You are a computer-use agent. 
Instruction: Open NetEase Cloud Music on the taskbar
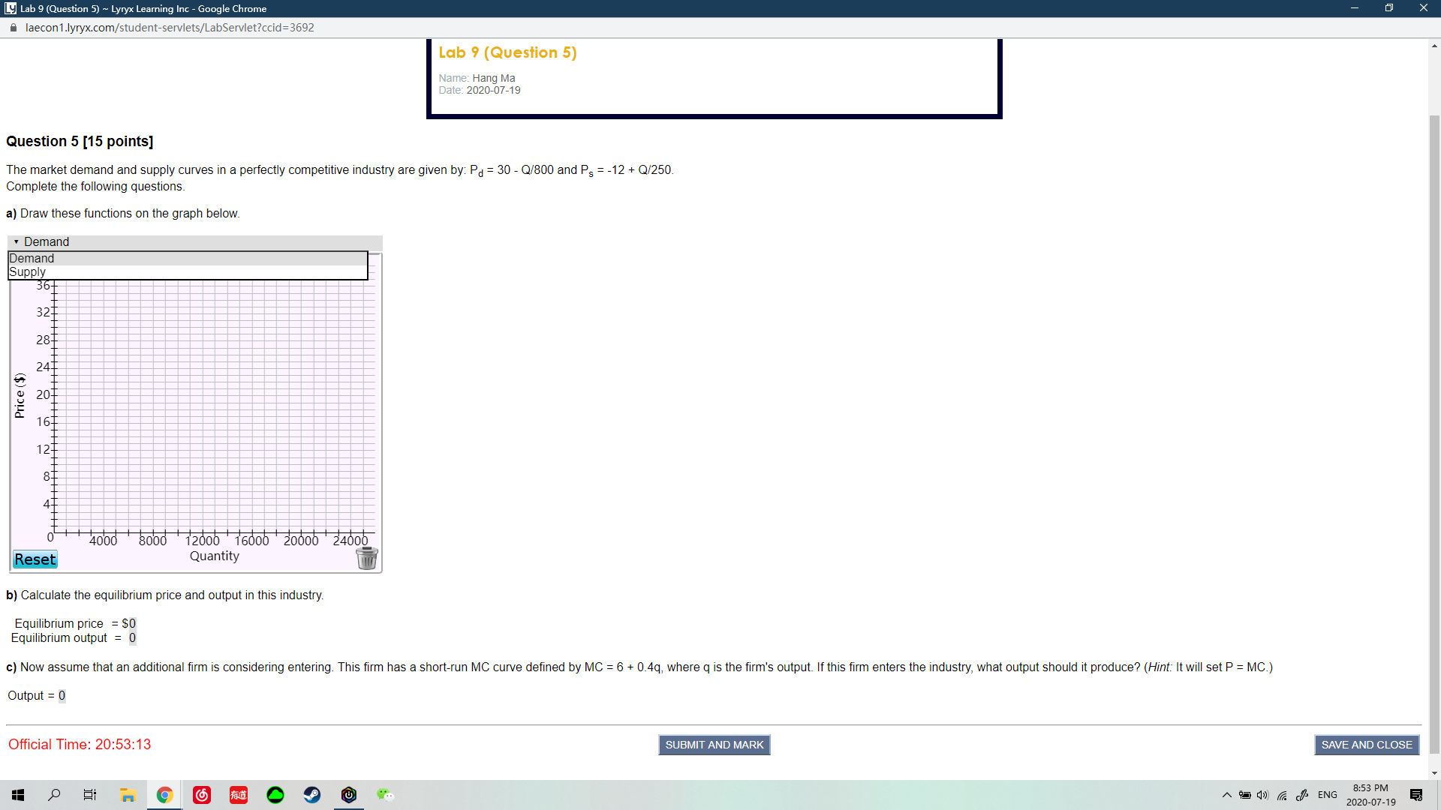[201, 795]
